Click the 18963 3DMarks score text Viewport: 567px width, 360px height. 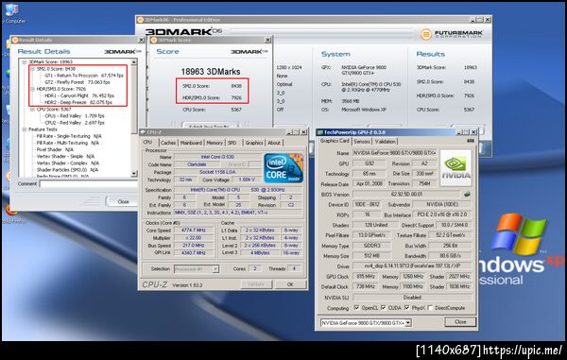211,72
